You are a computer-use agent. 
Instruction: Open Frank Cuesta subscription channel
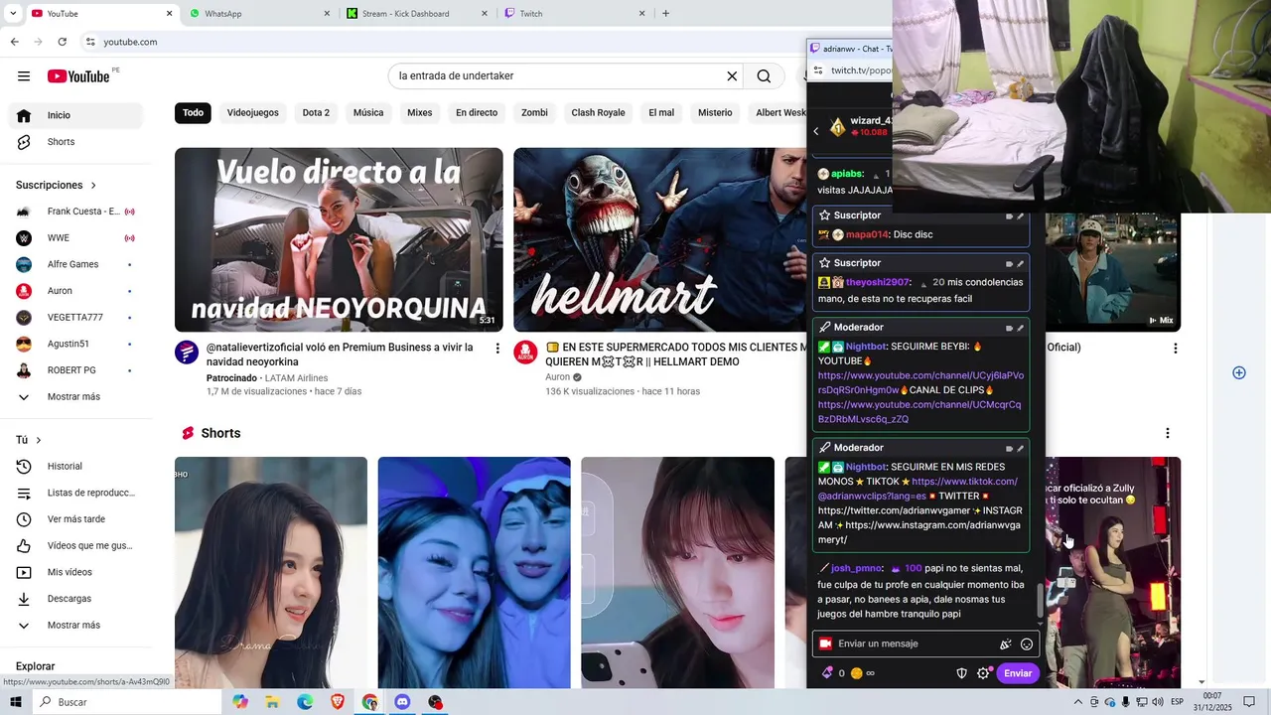pyautogui.click(x=75, y=212)
